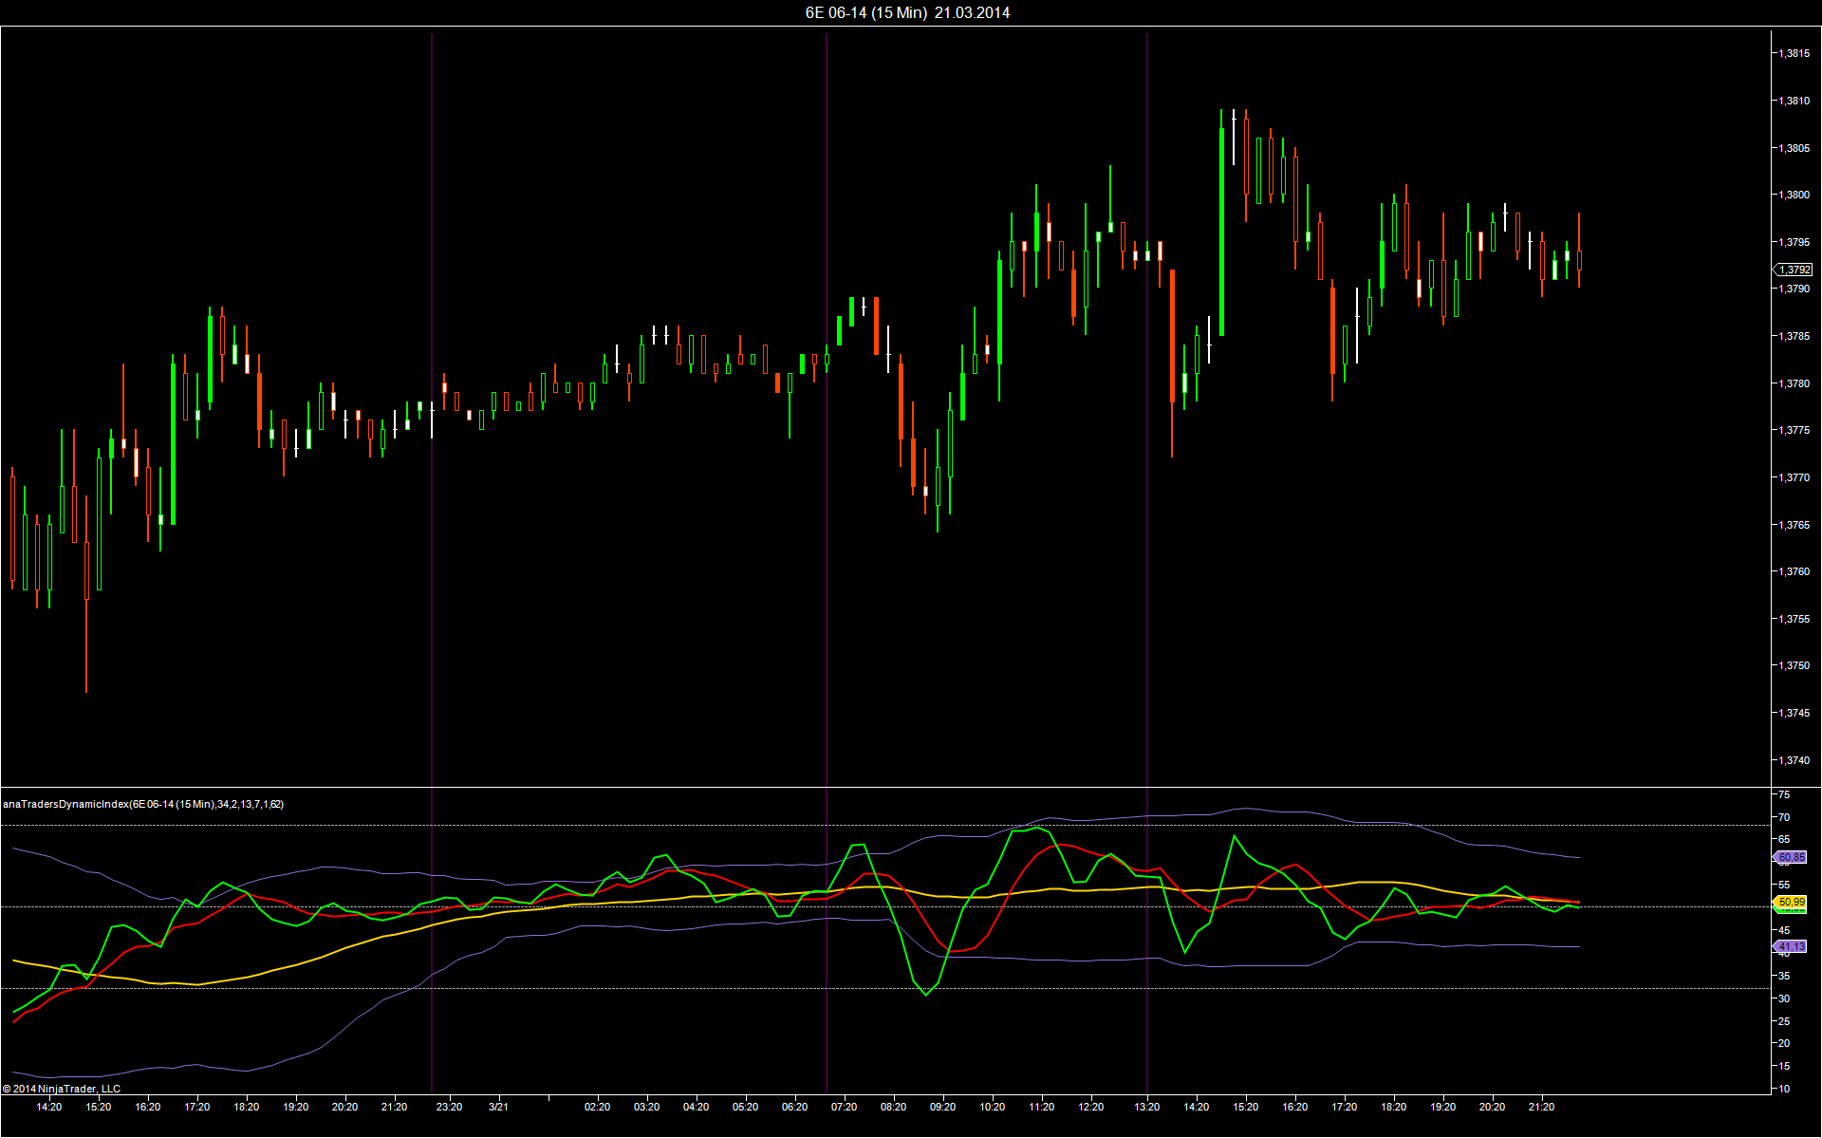The height and width of the screenshot is (1138, 1822).
Task: Click the purple 41.13 lower band marker
Action: (x=1792, y=946)
